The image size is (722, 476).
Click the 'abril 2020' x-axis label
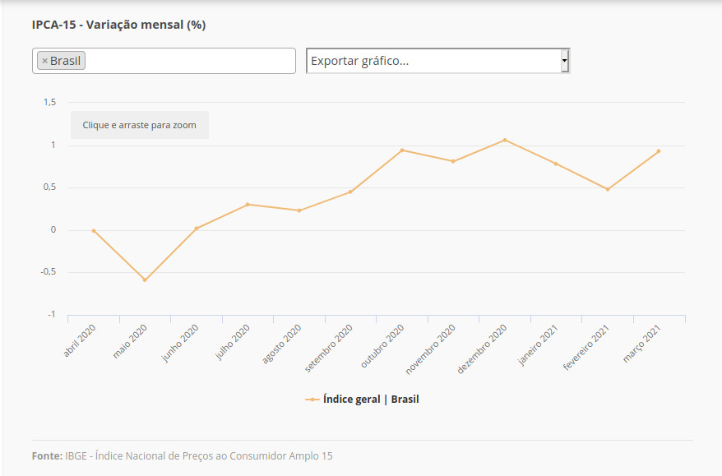tap(80, 341)
